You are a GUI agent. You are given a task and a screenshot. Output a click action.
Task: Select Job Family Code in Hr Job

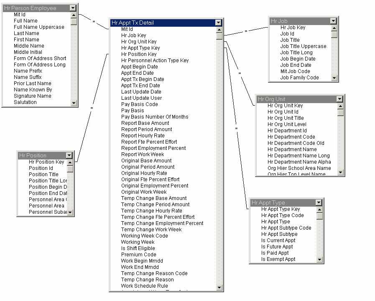coord(299,77)
